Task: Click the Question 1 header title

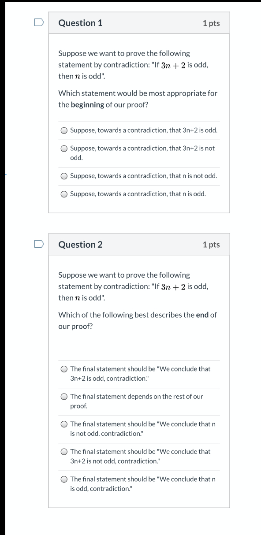Action: click(x=81, y=23)
